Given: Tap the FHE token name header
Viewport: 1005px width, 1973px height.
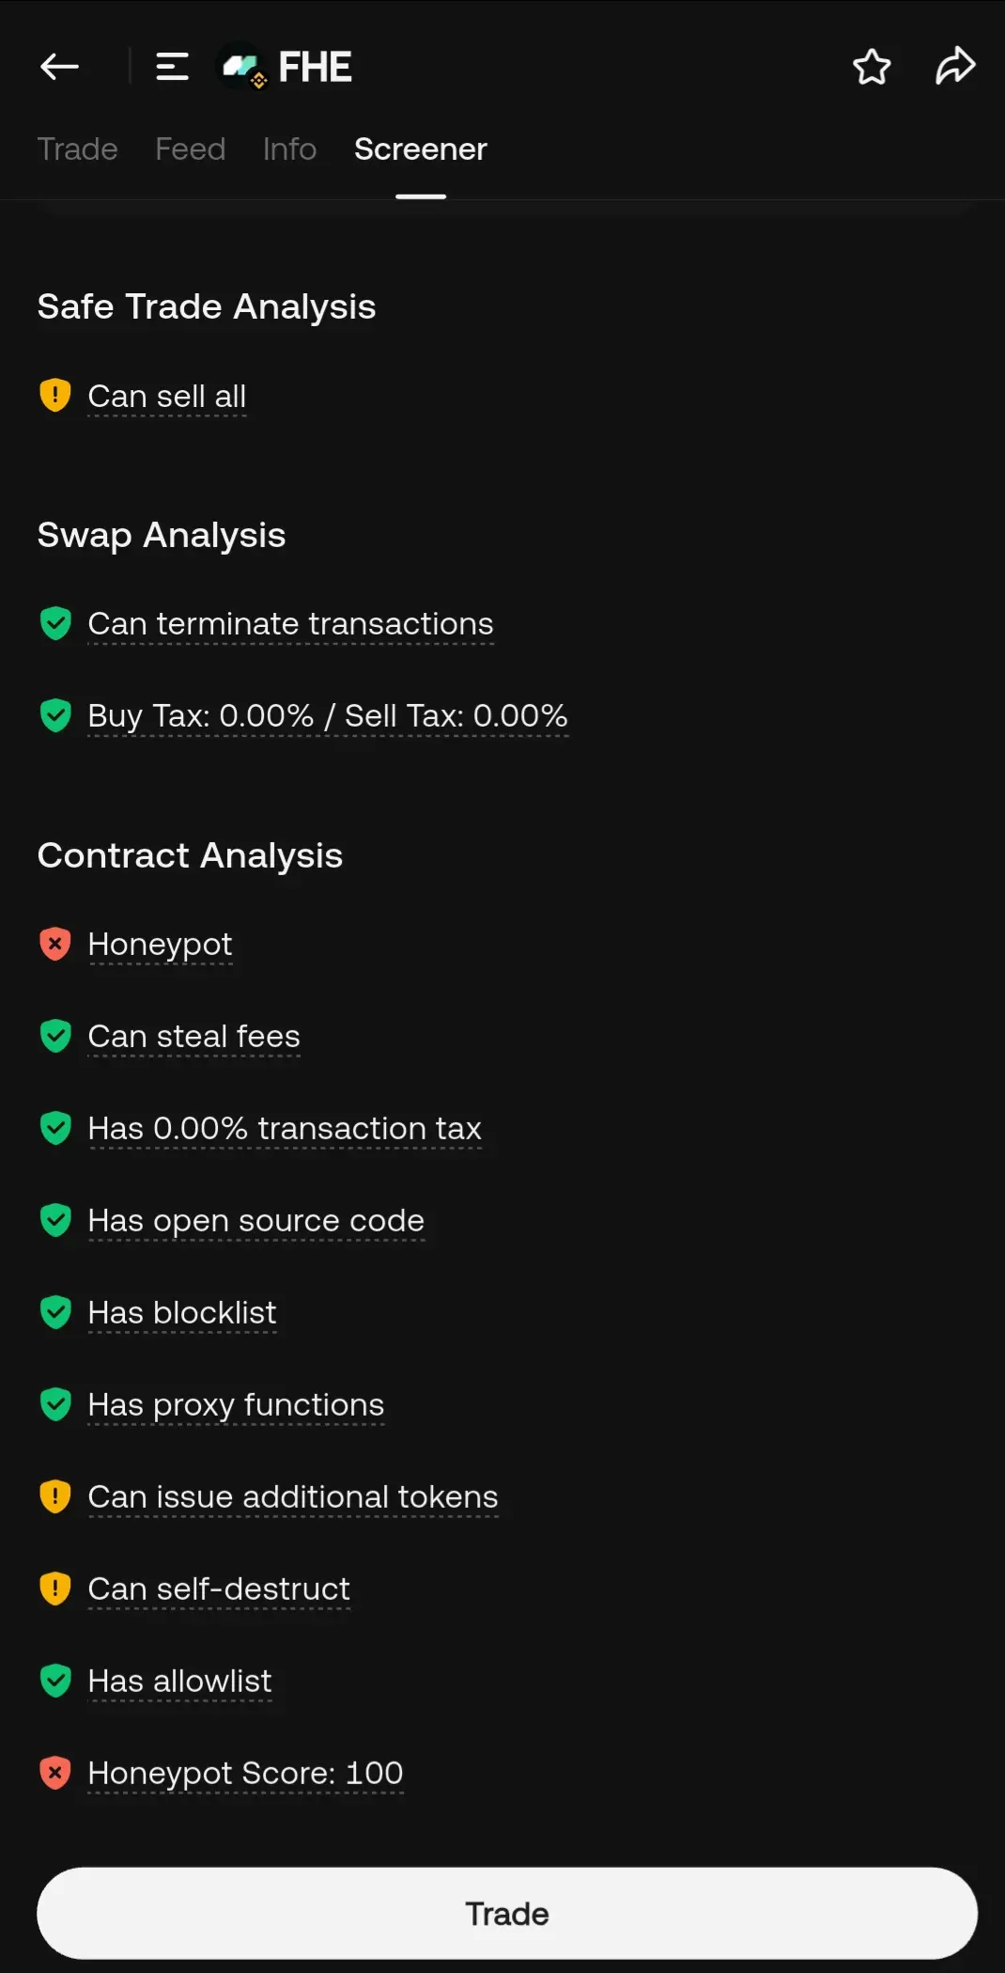Looking at the screenshot, I should click(315, 67).
